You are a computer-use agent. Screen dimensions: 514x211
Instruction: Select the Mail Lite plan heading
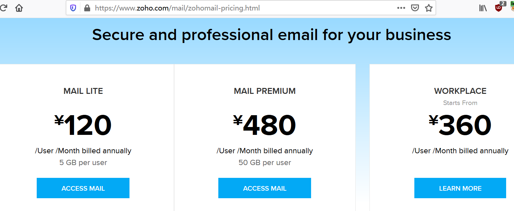pos(83,91)
